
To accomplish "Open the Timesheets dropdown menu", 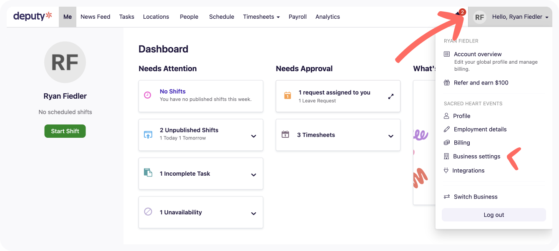I will [261, 17].
